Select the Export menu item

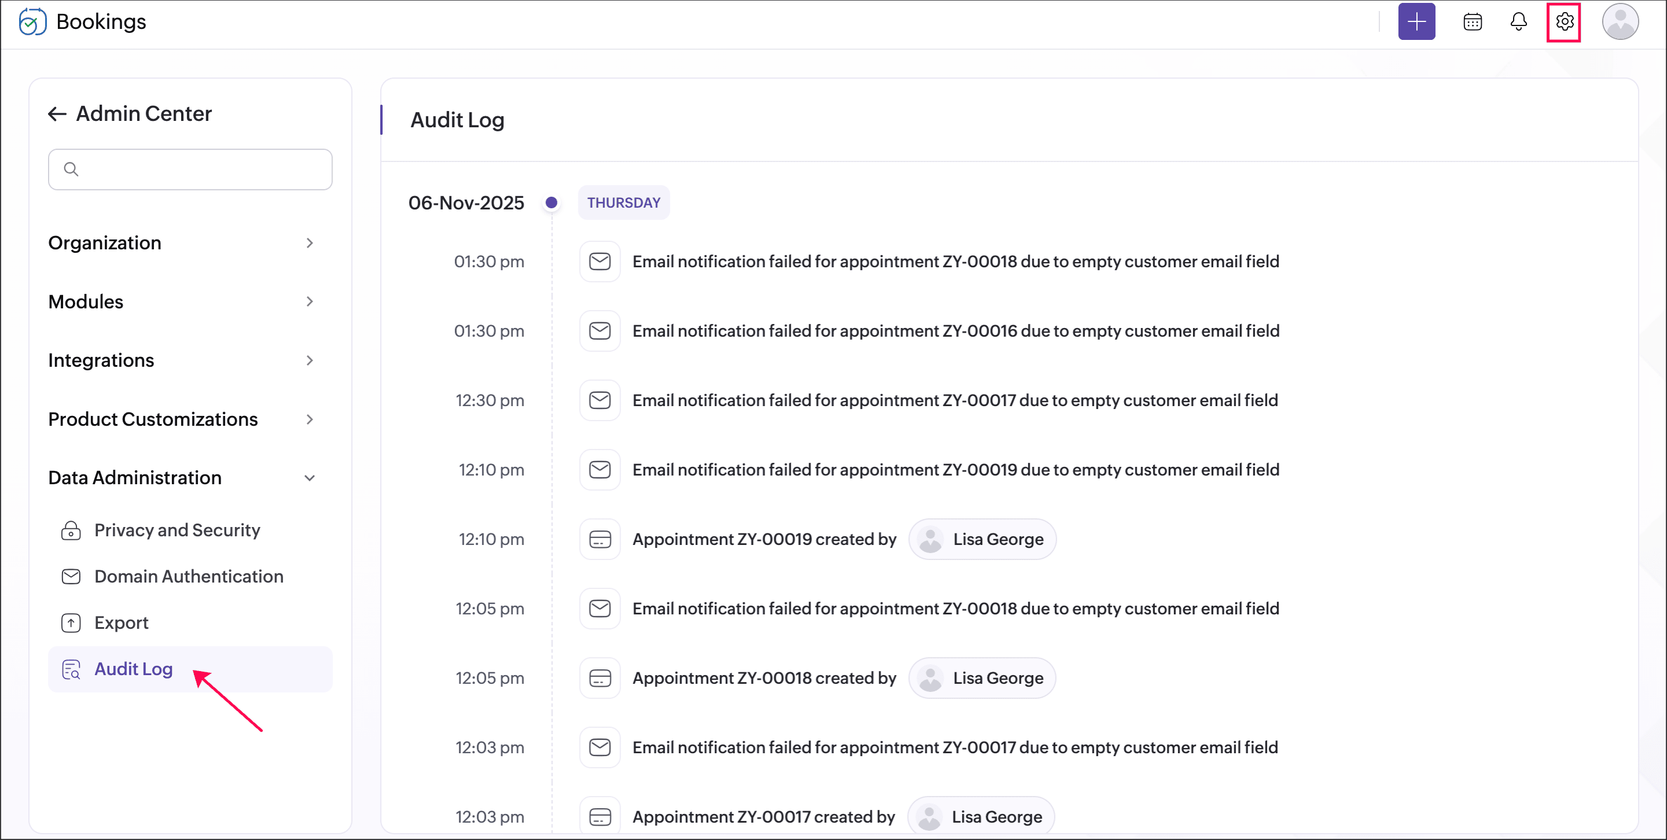[121, 622]
